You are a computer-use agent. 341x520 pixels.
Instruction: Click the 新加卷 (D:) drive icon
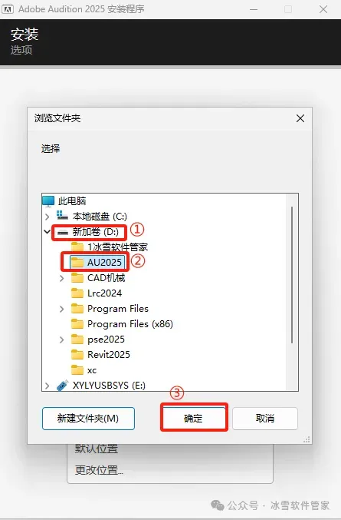[x=63, y=232]
